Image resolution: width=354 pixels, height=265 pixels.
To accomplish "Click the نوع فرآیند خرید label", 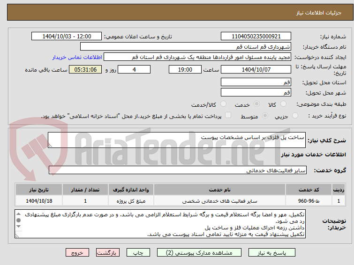I will pos(327,116).
